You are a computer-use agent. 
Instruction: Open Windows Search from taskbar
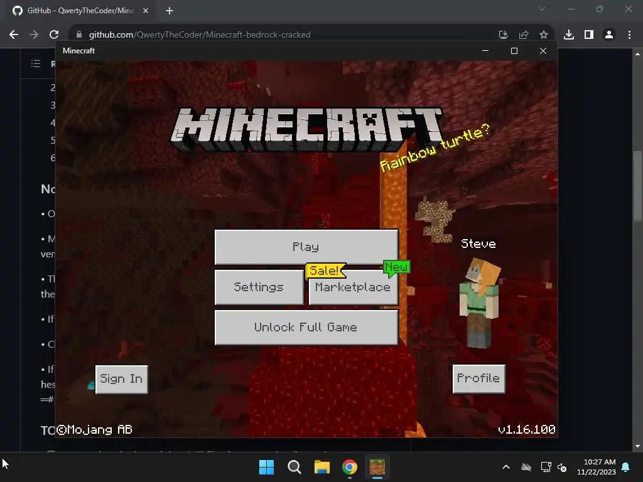[x=294, y=467]
